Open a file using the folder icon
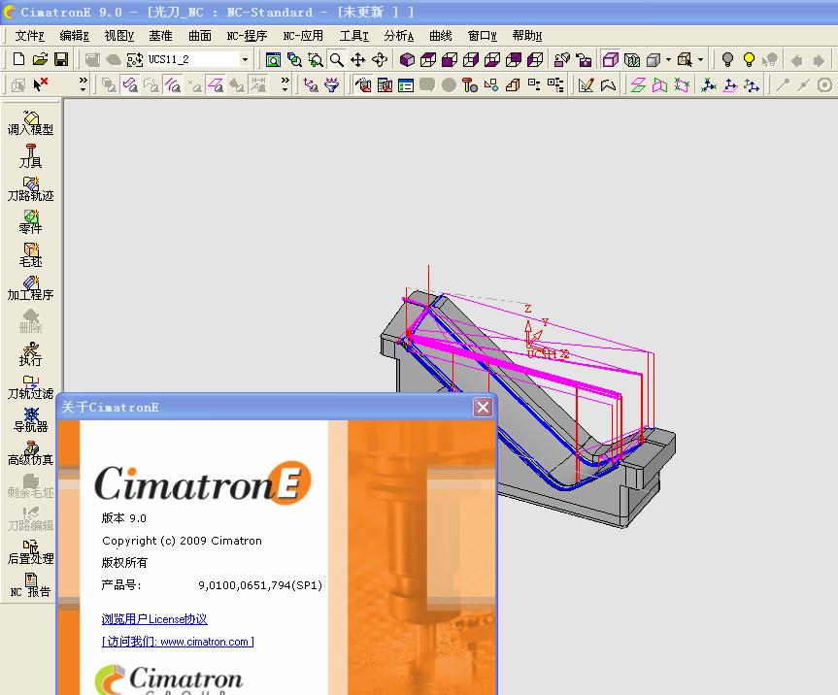The image size is (838, 695). click(40, 59)
